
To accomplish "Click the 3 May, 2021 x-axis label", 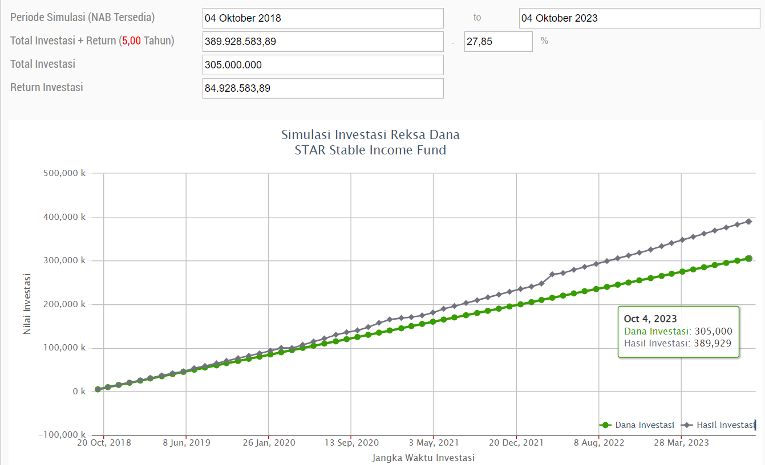I will [x=434, y=443].
